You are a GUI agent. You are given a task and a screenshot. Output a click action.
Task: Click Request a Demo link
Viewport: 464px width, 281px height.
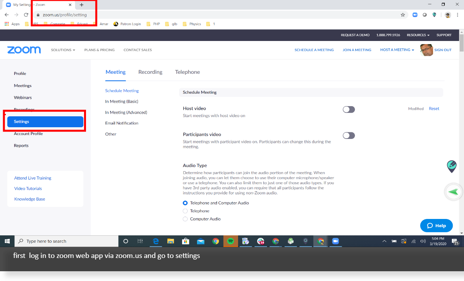point(355,35)
